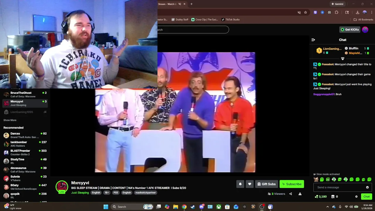375x211 pixels.
Task: Report the stream via warning triangle icon
Action: [300, 194]
